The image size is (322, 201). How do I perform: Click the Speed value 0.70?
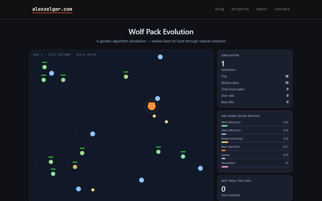coord(286,155)
